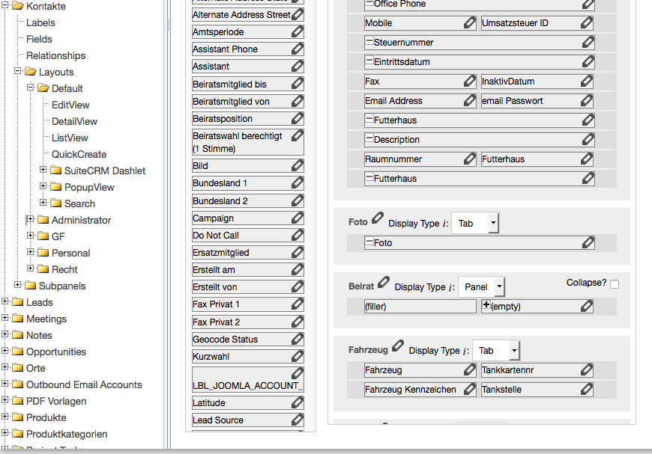Screen dimensions: 652x454
Task: Open the Labels item under Kontakte
Action: (40, 23)
